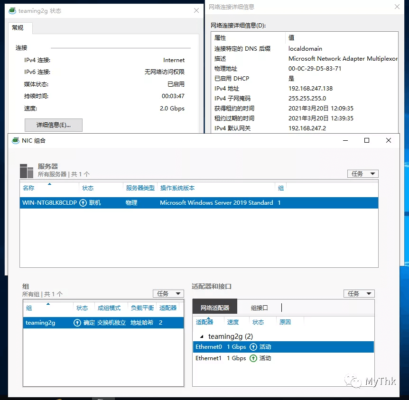Maximize the NIC 组合 window

(367, 140)
